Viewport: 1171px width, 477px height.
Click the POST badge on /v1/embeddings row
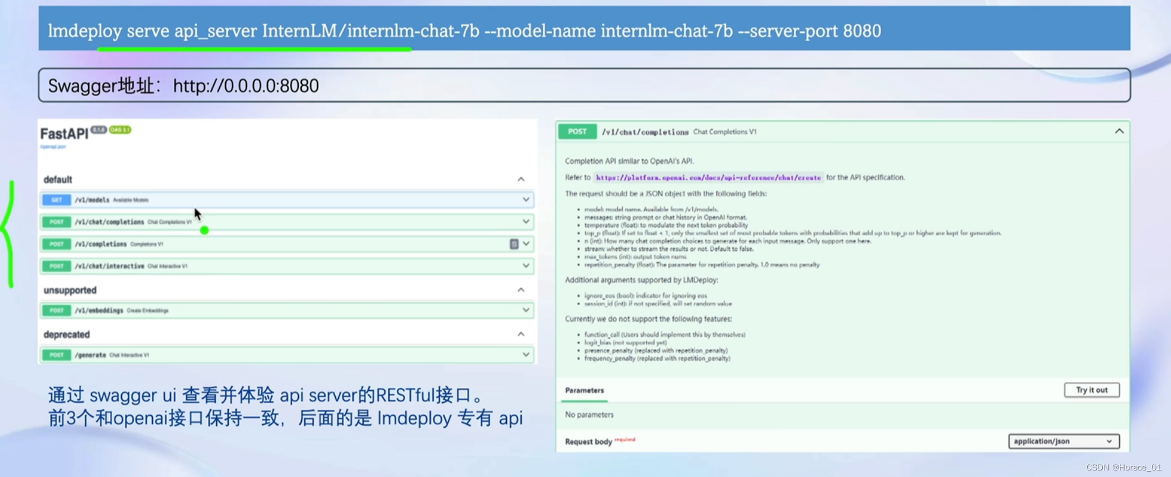(x=56, y=311)
